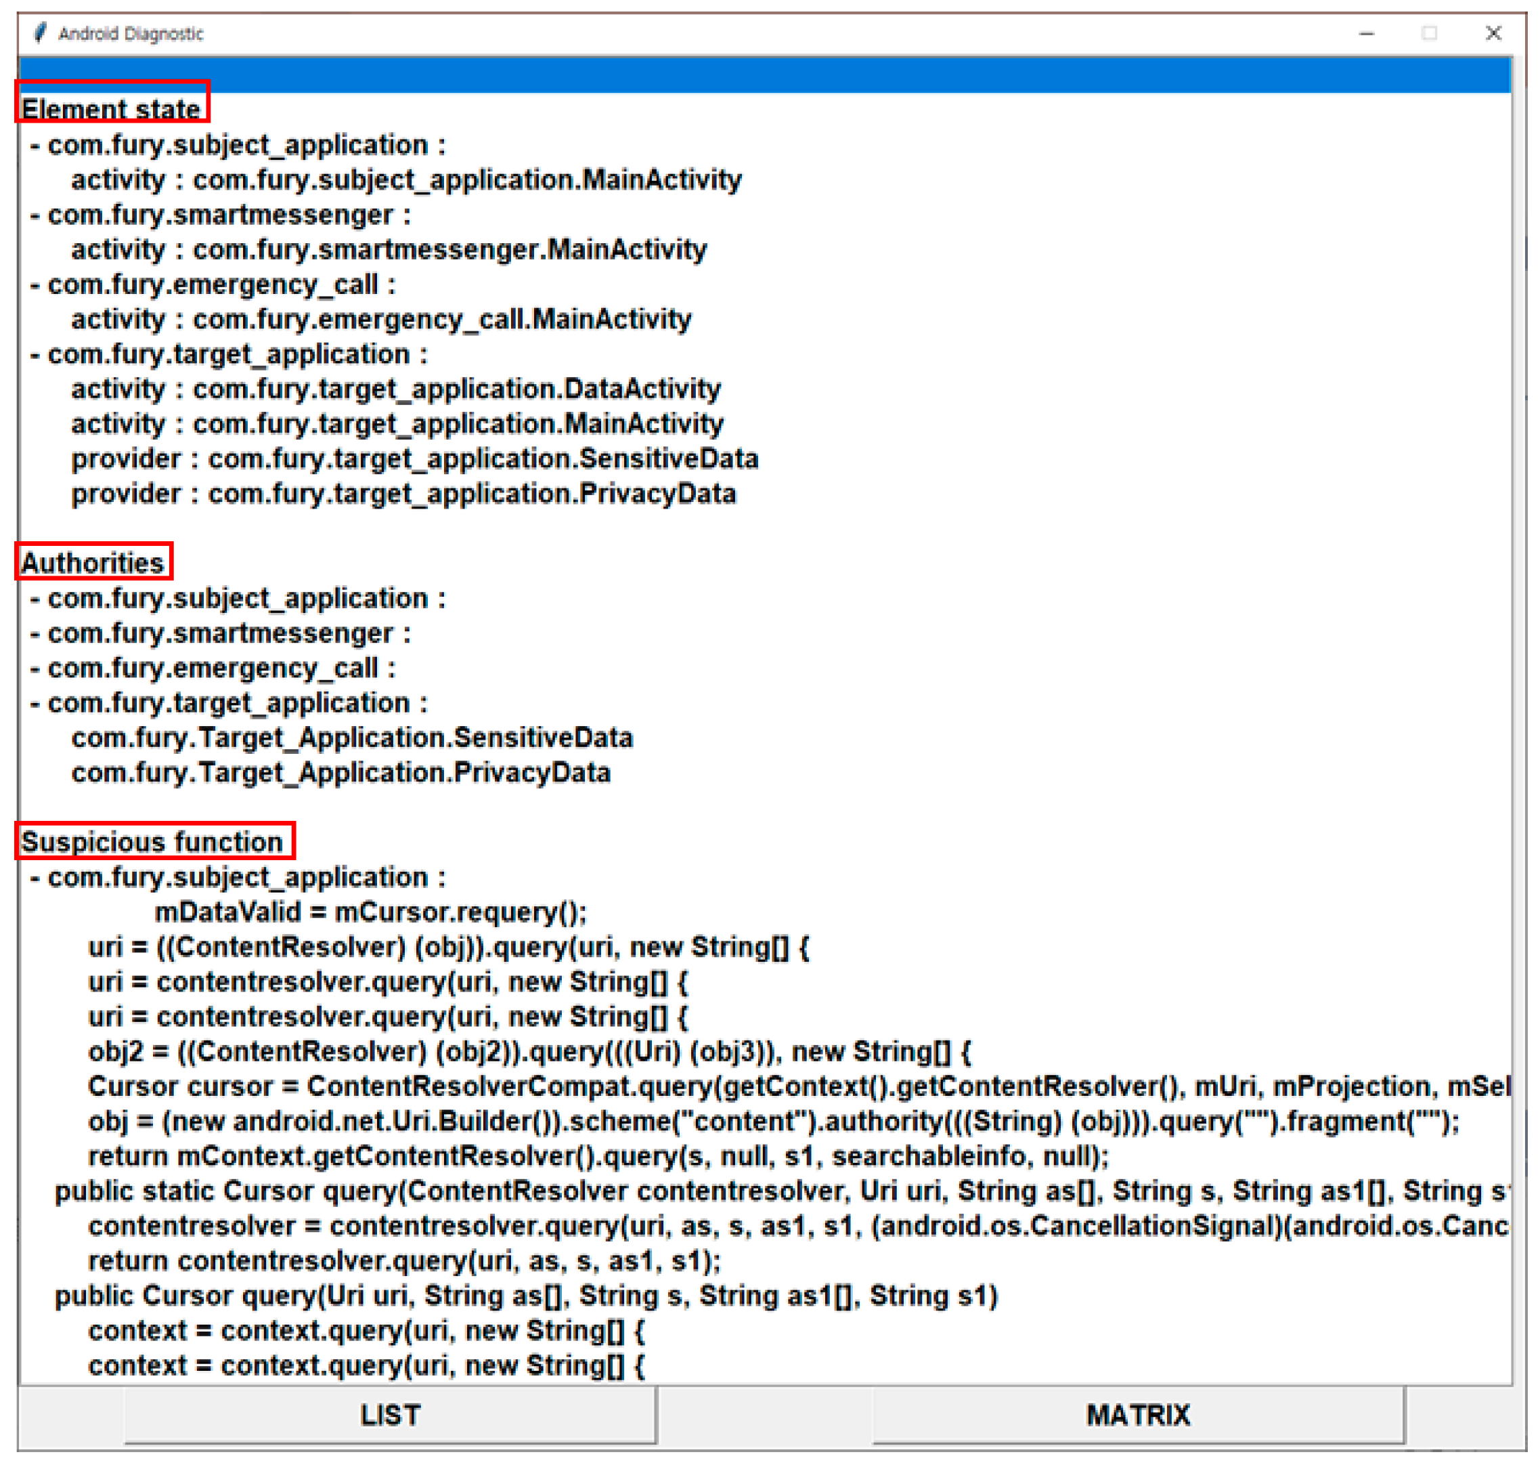Screen dimensions: 1540x1465
Task: Select com.fury.Target_Application.SensitiveData authority
Action: (352, 737)
